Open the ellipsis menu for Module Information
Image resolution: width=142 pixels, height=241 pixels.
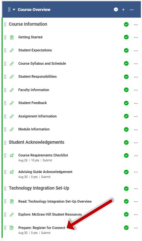[136, 129]
